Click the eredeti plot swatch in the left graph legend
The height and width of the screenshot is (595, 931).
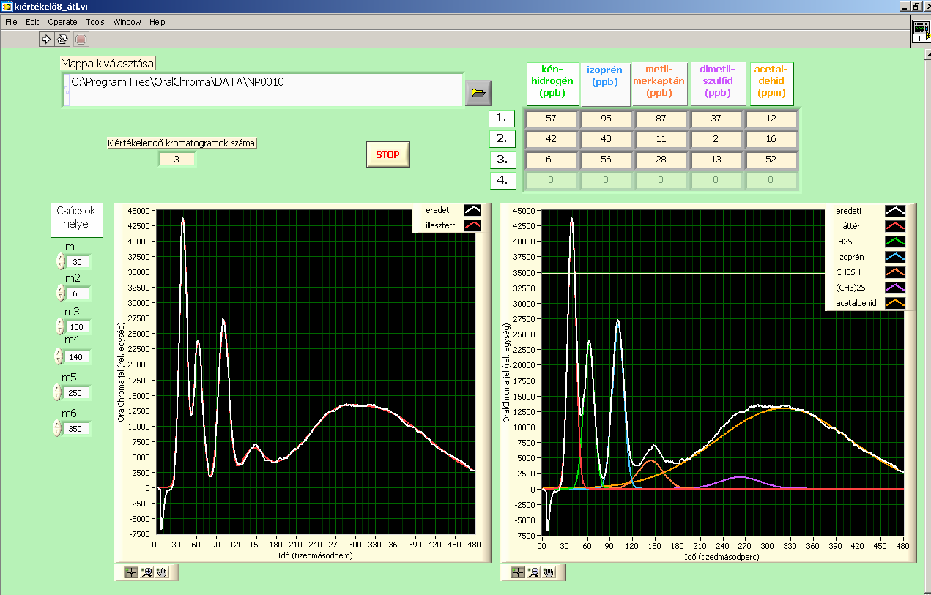[x=472, y=211]
